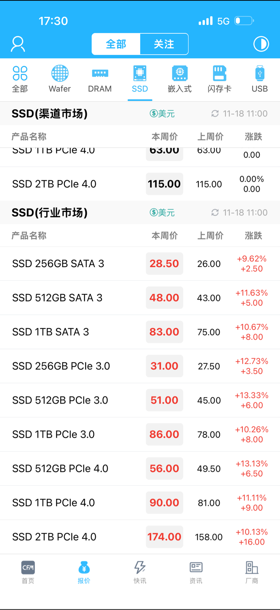The width and height of the screenshot is (280, 610).
Task: Open the 闪存卡 memory card icon
Action: 219,79
